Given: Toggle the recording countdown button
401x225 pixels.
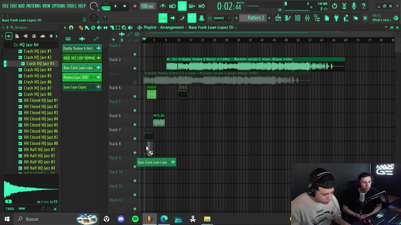Looking at the screenshot, I should coord(182,6).
